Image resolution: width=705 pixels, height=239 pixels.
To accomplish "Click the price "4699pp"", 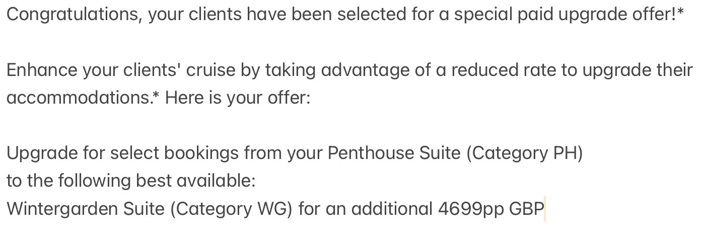I will [471, 209].
